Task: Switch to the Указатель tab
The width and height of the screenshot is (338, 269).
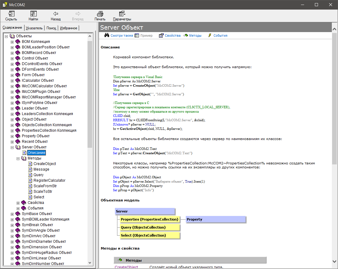Action: [x=34, y=28]
